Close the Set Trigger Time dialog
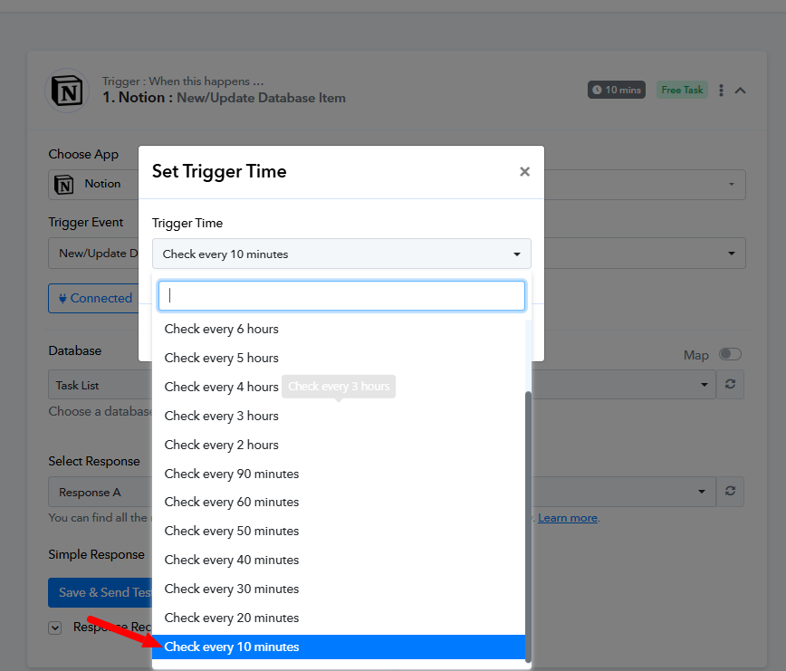Image resolution: width=786 pixels, height=671 pixels. [x=524, y=171]
